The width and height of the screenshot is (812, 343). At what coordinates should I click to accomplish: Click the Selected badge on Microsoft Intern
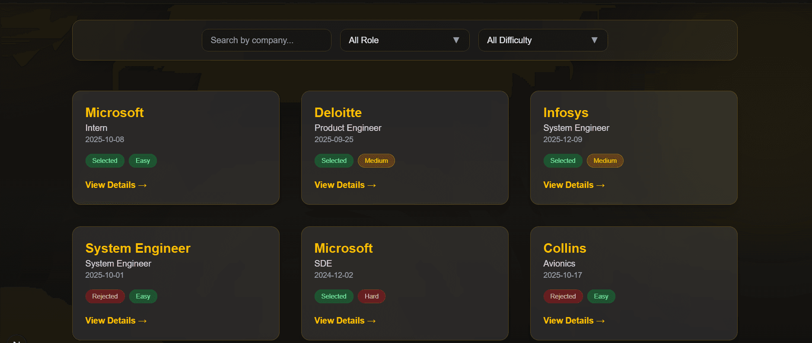coord(105,161)
